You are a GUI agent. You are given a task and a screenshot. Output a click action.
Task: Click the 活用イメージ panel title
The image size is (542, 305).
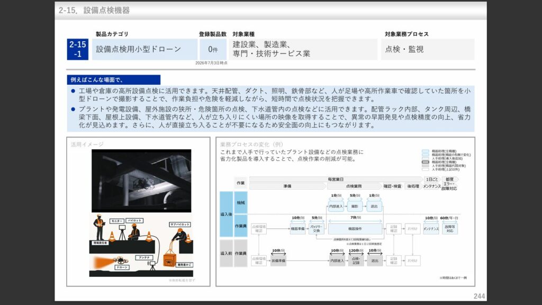87,144
